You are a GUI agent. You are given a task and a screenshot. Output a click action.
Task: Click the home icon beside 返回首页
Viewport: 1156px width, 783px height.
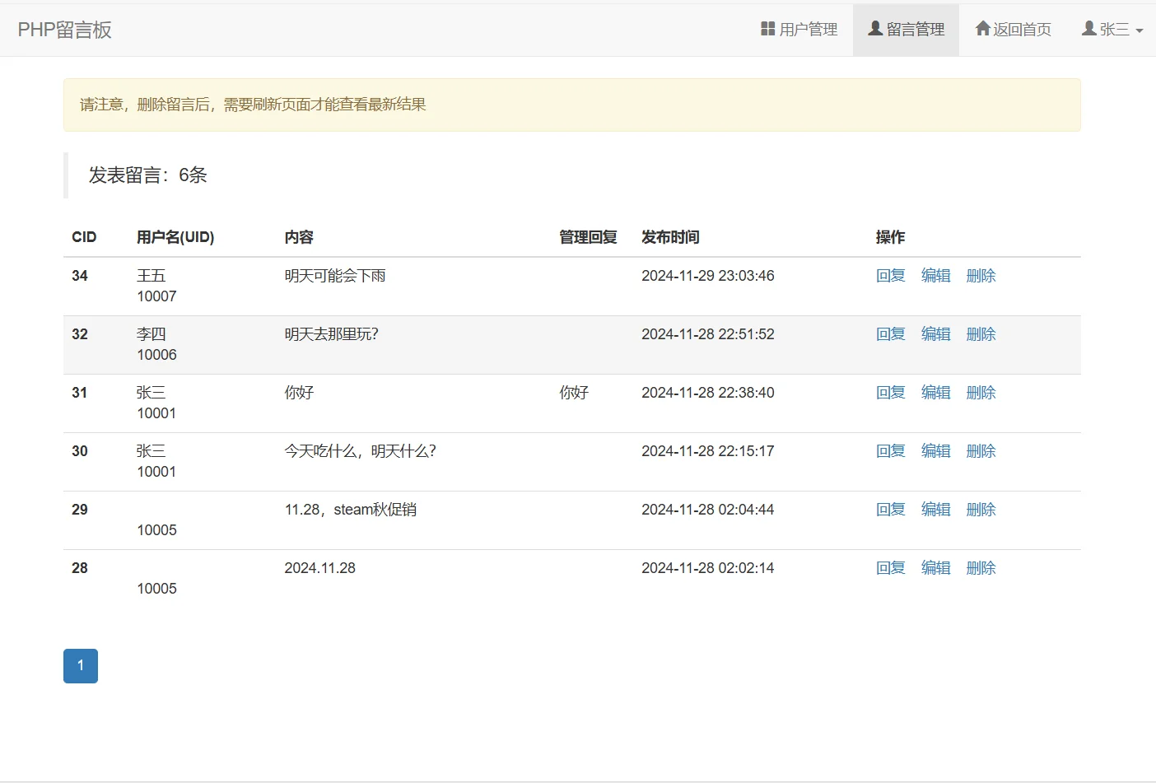coord(983,29)
